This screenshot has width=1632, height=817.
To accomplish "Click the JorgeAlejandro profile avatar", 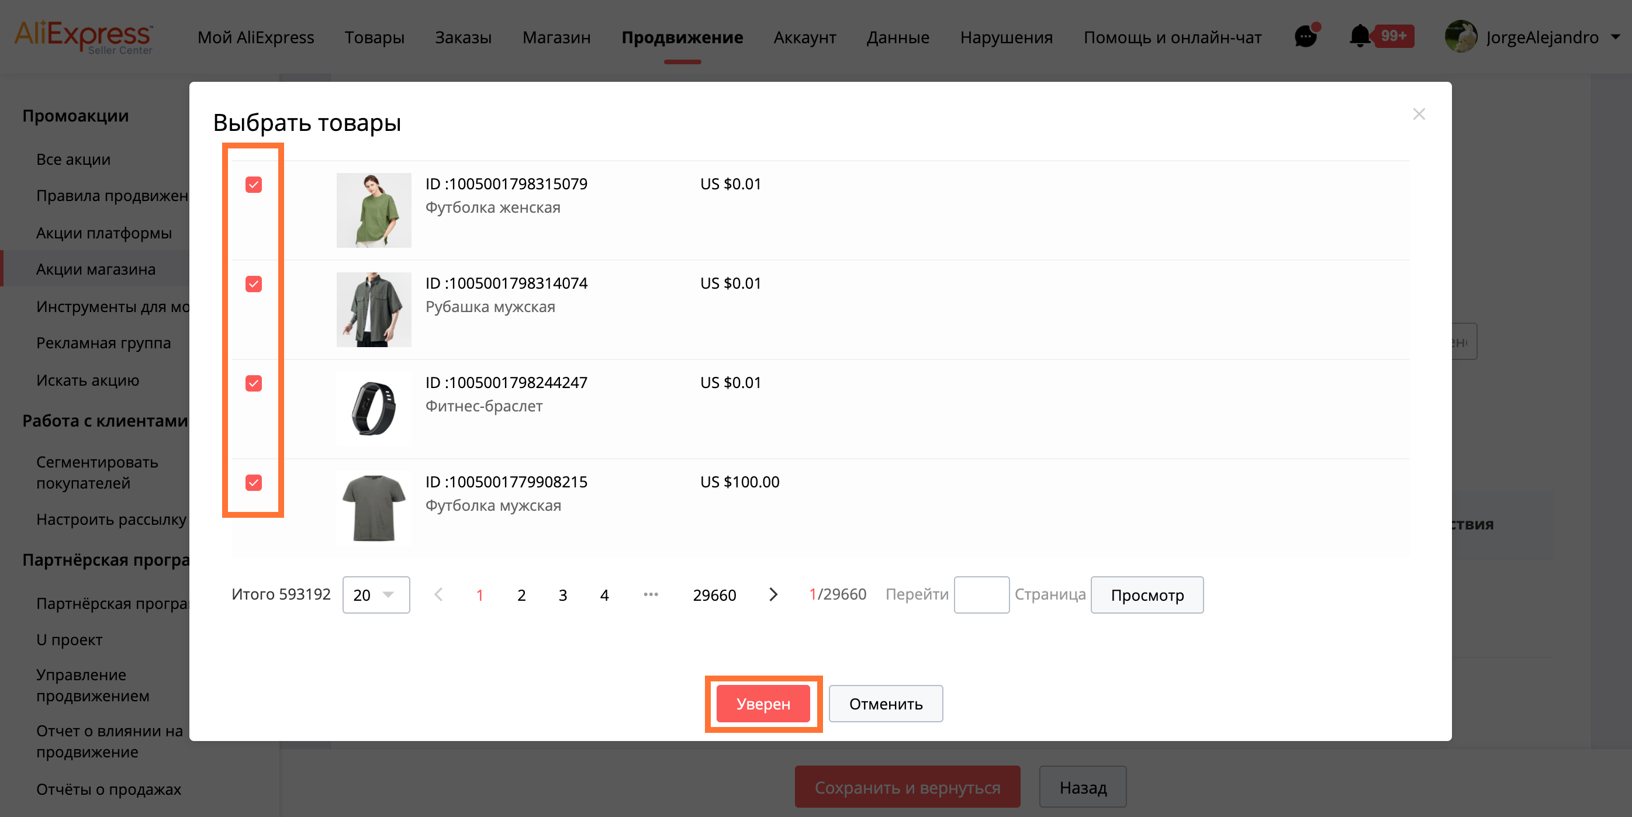I will point(1460,37).
